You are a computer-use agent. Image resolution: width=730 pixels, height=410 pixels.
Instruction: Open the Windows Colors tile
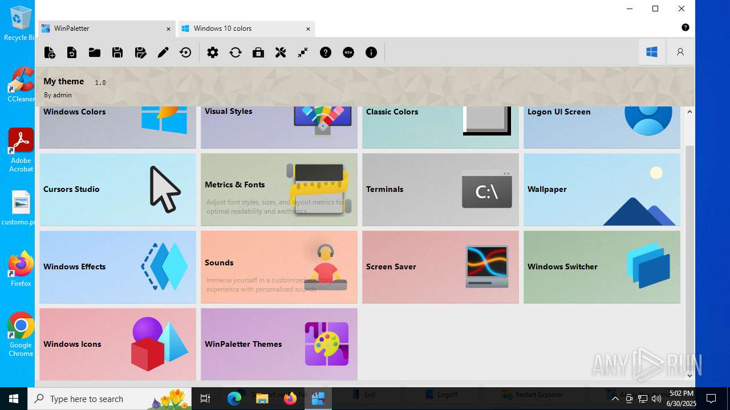[117, 127]
